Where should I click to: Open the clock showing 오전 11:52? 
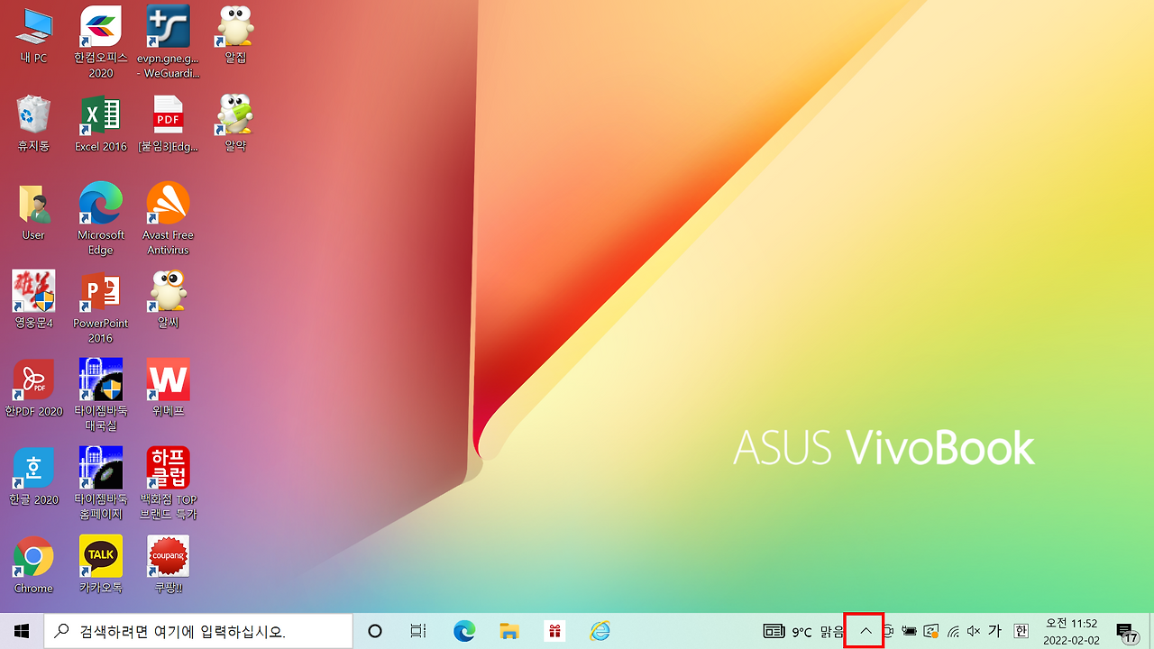point(1072,631)
